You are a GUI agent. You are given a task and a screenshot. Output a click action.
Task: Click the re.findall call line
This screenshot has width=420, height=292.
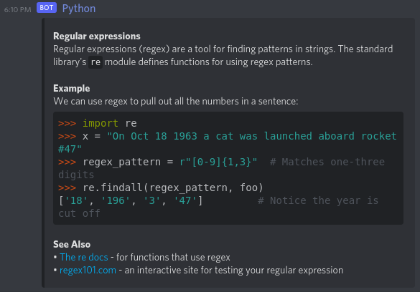[x=161, y=188]
